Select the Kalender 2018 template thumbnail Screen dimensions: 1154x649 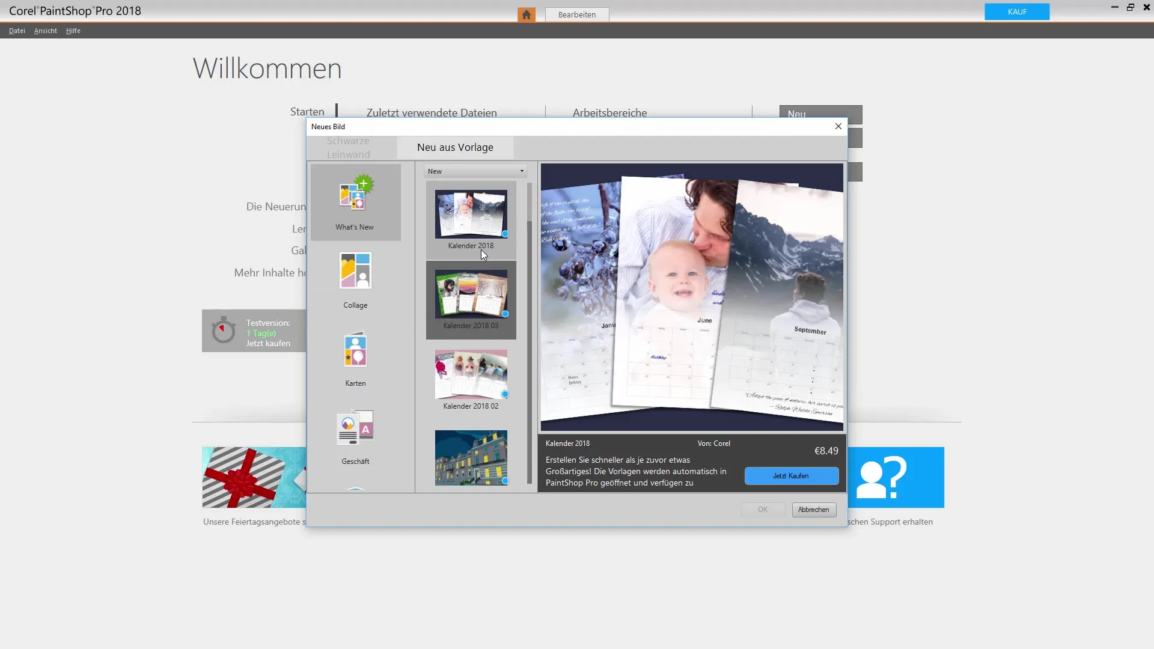coord(471,214)
